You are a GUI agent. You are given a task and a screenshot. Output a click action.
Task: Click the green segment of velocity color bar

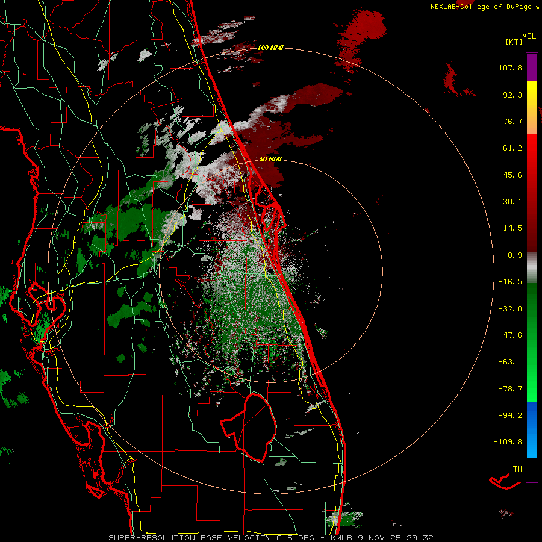532,342
